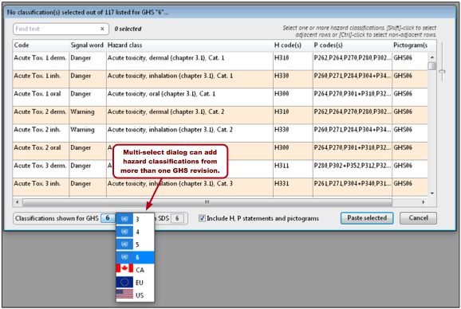The height and width of the screenshot is (309, 461).
Task: Click GHS06 cell for Acute Tox. 1 oral
Action: [x=410, y=97]
